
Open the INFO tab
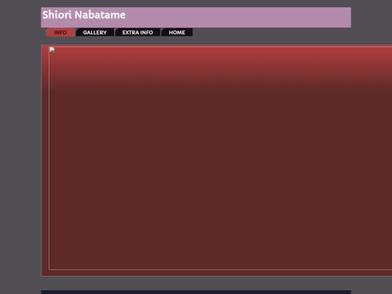click(x=60, y=33)
